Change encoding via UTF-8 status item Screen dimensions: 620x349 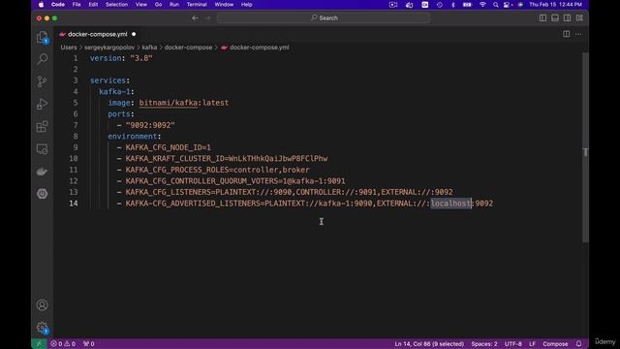(x=512, y=344)
